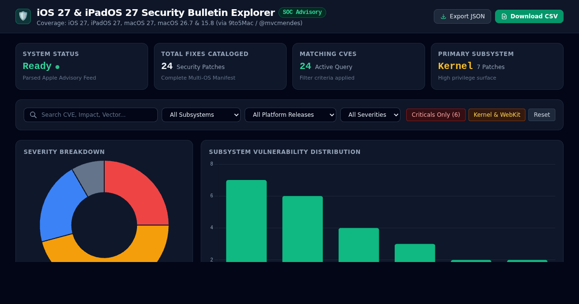Open the All Severities dropdown
The image size is (579, 304).
370,115
